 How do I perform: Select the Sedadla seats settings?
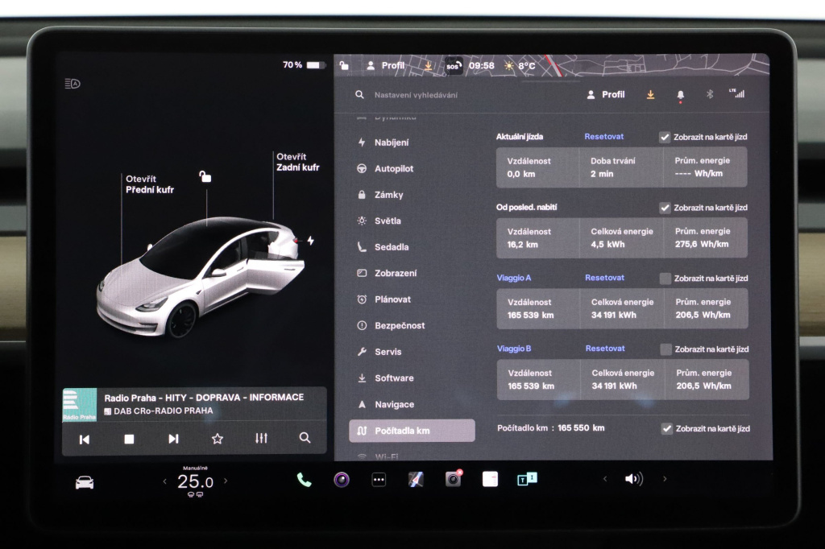click(392, 246)
